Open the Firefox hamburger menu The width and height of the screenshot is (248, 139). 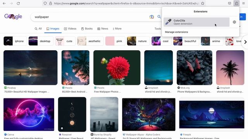point(244,3)
